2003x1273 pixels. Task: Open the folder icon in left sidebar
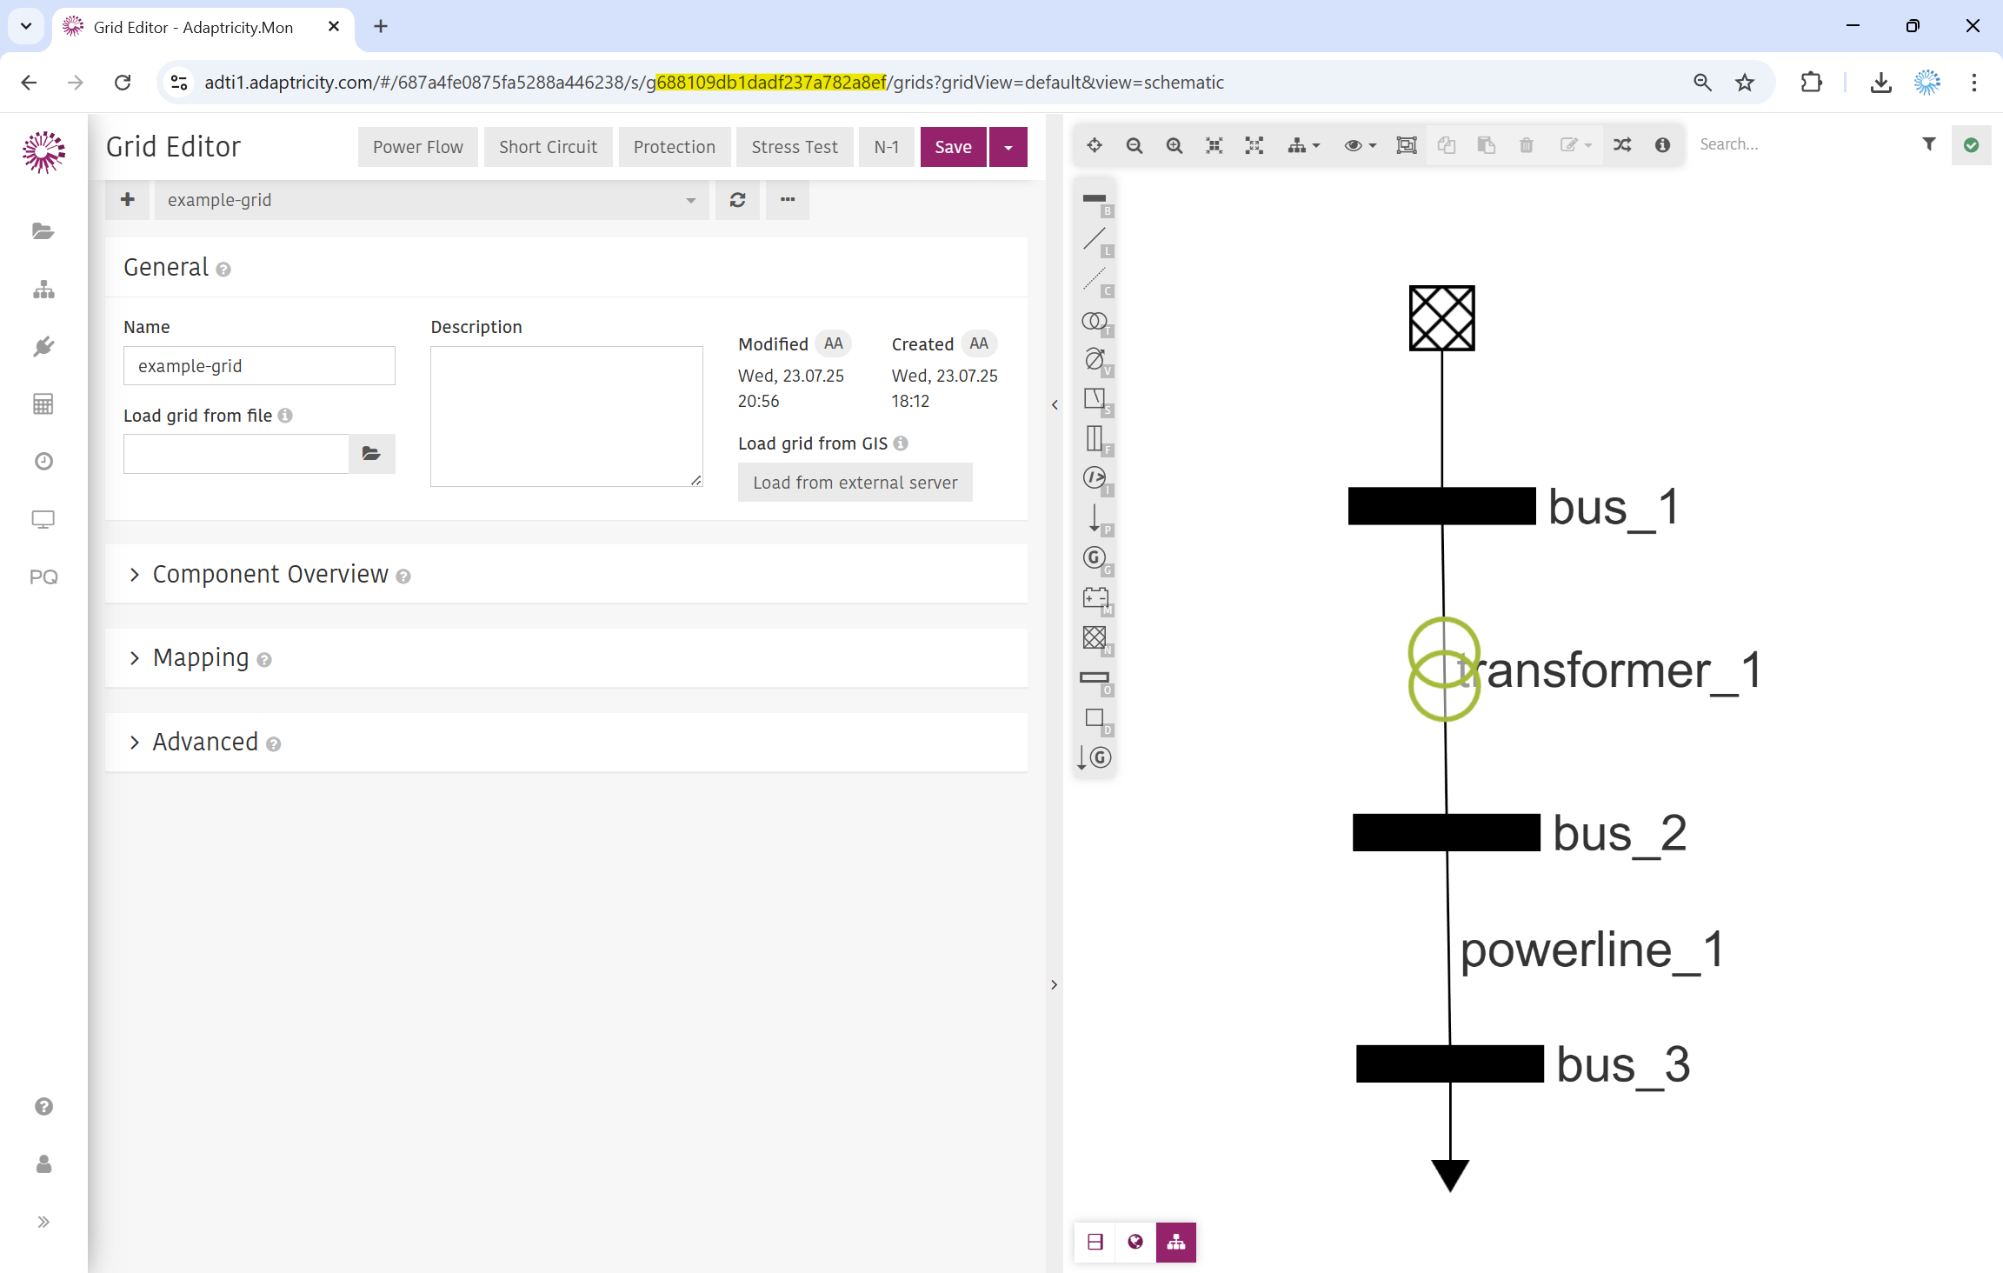43,231
